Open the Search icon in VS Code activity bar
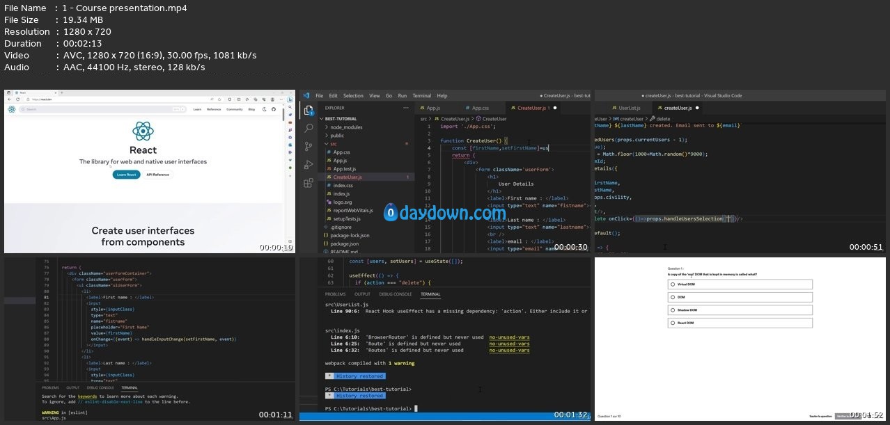The height and width of the screenshot is (425, 890). (x=309, y=129)
